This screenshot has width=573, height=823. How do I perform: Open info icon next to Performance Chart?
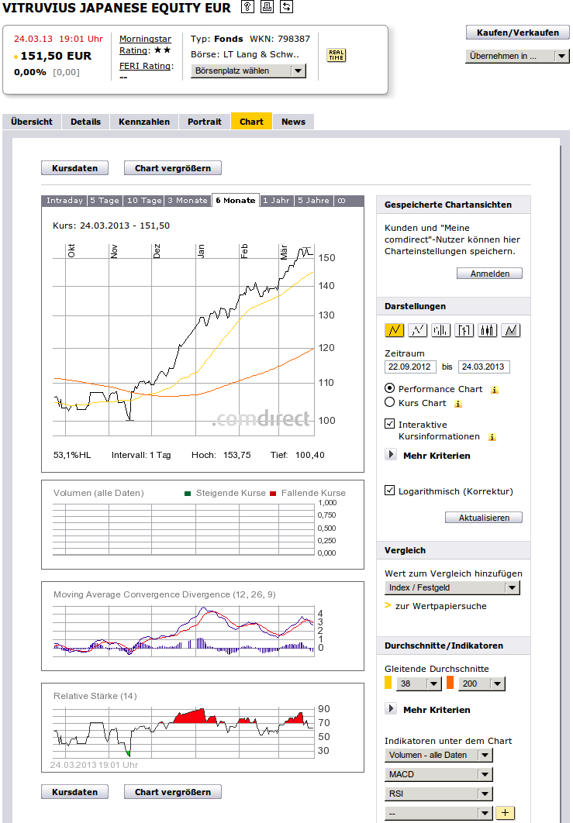click(x=494, y=390)
